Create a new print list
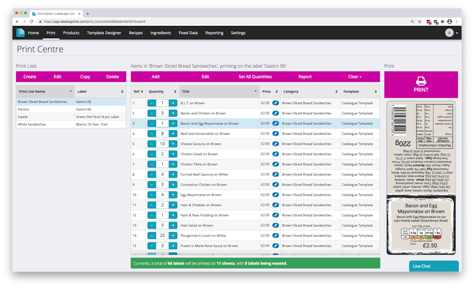The image size is (474, 288). (30, 77)
